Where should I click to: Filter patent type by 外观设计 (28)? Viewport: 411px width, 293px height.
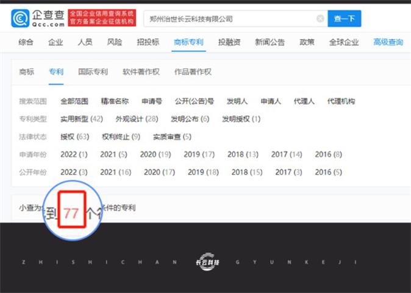point(137,119)
